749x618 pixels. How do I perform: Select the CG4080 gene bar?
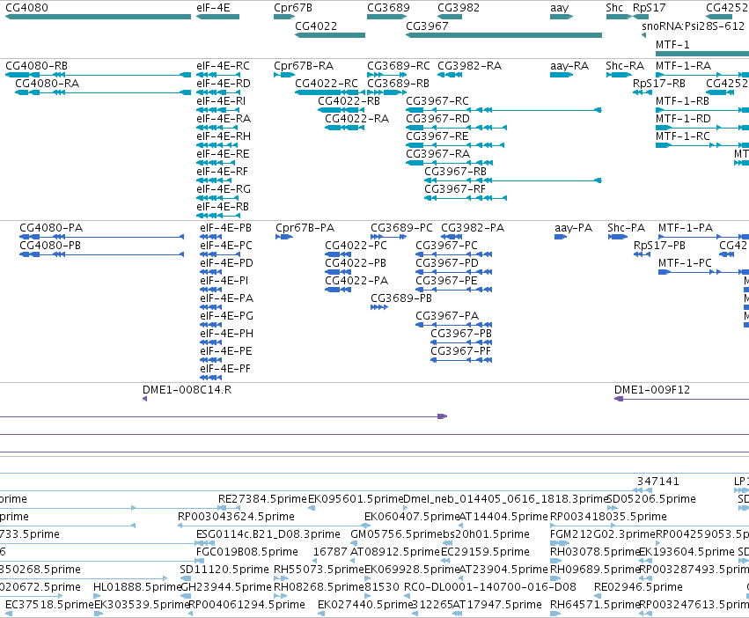pyautogui.click(x=98, y=17)
